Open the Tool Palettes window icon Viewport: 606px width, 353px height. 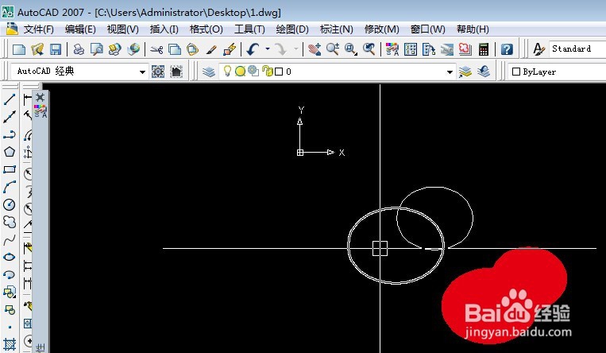(429, 49)
